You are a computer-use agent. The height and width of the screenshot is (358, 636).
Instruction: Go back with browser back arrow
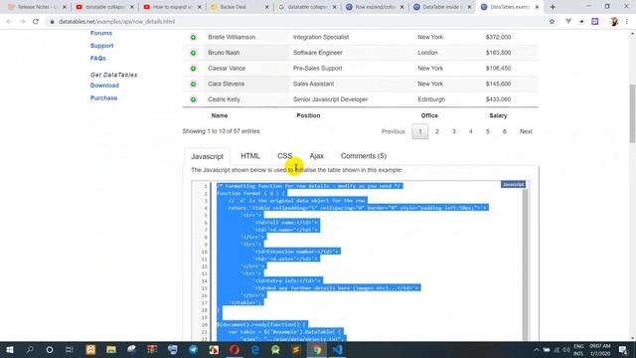[x=9, y=22]
